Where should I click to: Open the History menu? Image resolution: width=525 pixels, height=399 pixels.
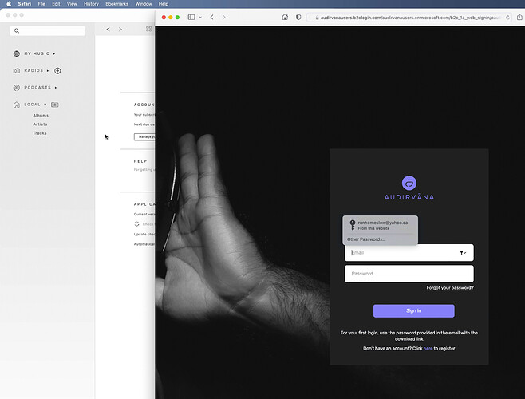click(x=91, y=4)
